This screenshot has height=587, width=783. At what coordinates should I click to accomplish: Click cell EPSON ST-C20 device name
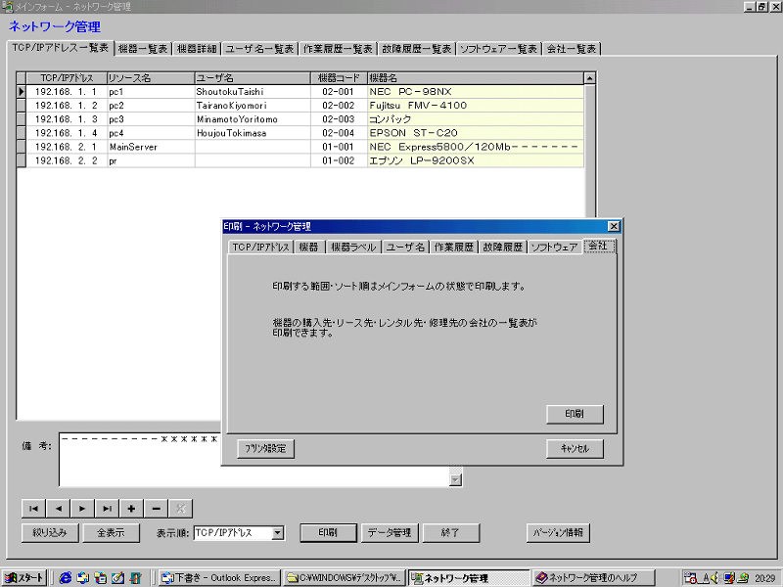click(x=476, y=133)
